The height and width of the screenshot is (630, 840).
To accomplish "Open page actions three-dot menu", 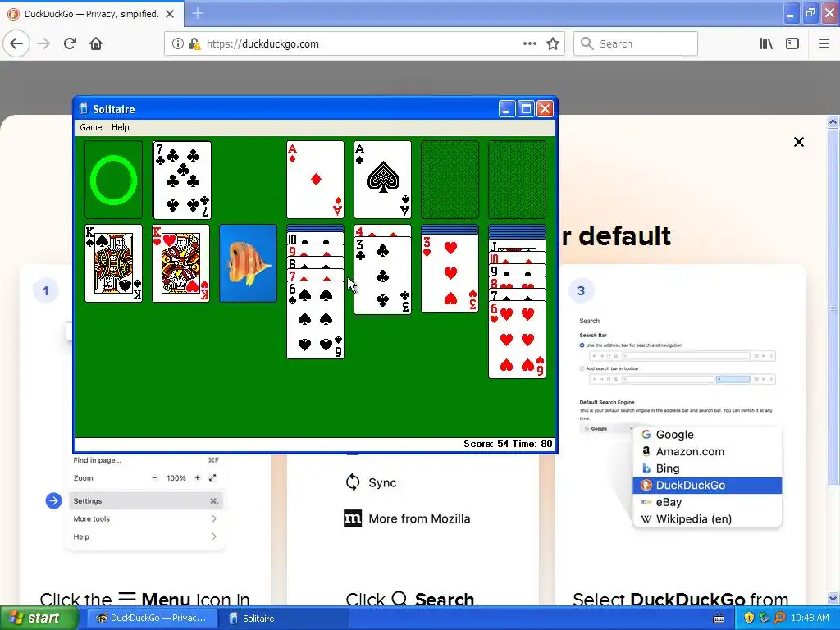I will click(x=529, y=43).
